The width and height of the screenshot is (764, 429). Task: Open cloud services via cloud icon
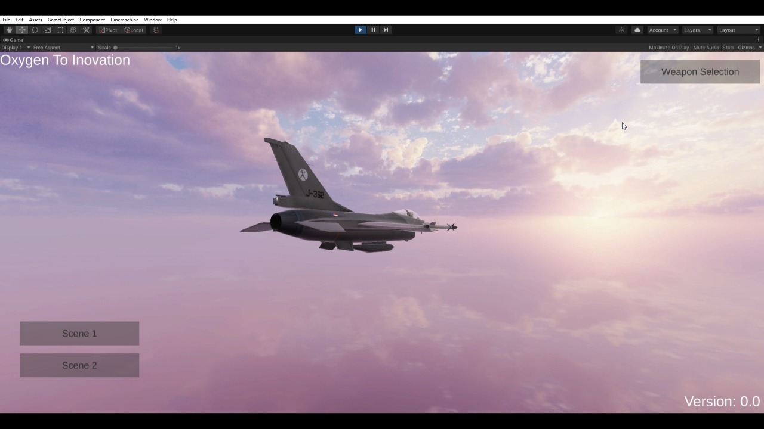637,30
